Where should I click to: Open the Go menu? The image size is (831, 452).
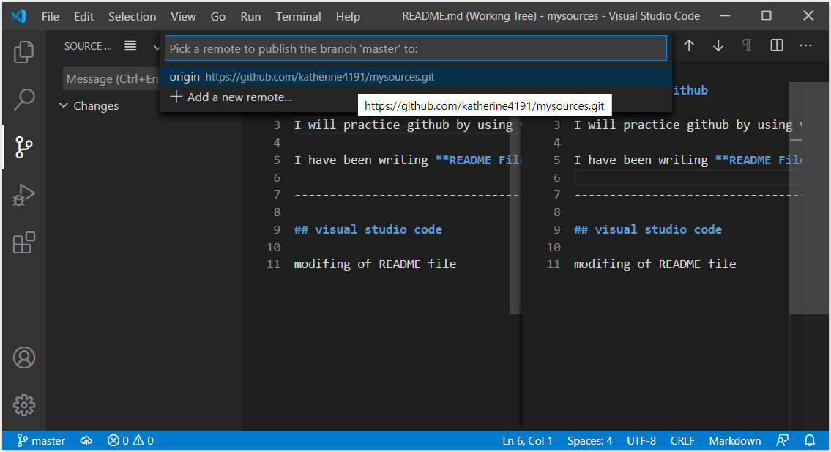[218, 16]
